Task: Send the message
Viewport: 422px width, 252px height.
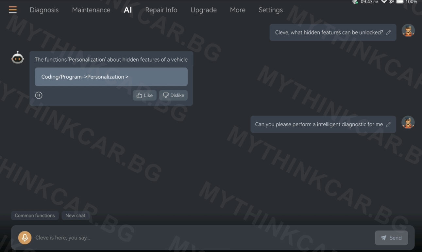Action: click(391, 238)
